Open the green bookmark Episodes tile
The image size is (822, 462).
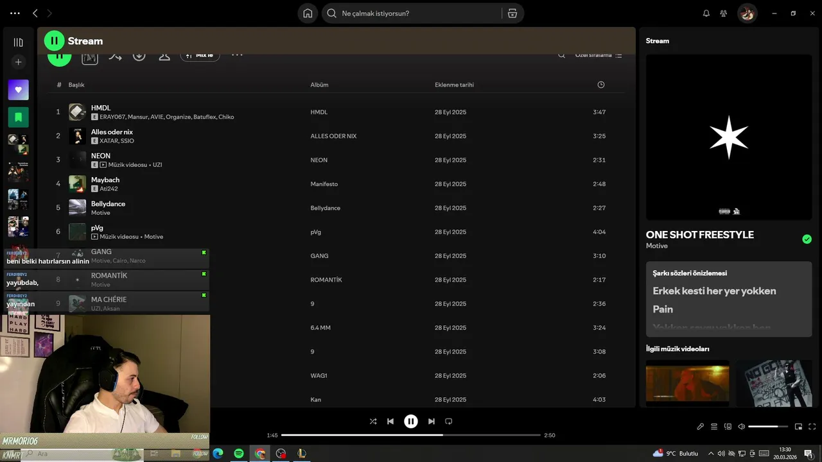click(18, 117)
